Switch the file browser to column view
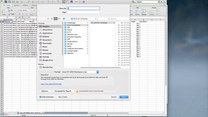 coord(56,19)
